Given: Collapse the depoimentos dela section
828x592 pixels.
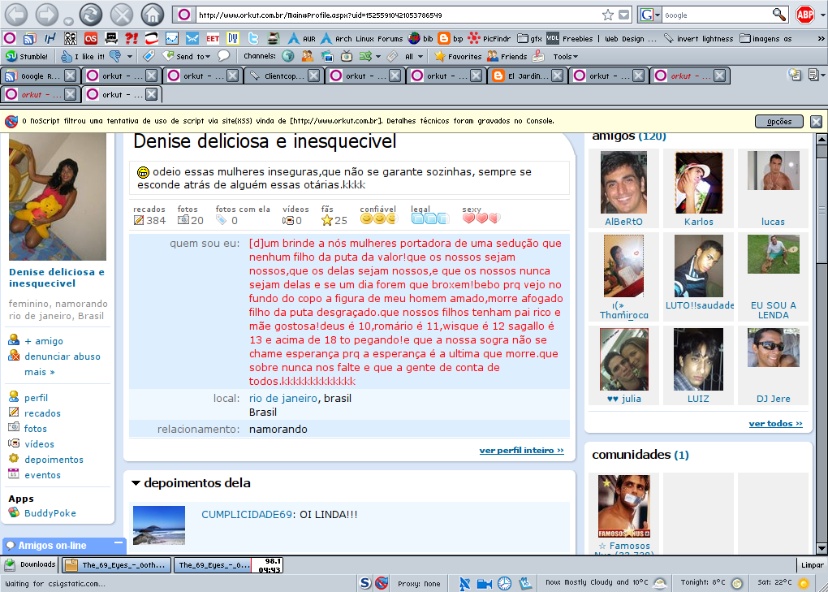Looking at the screenshot, I should [136, 482].
